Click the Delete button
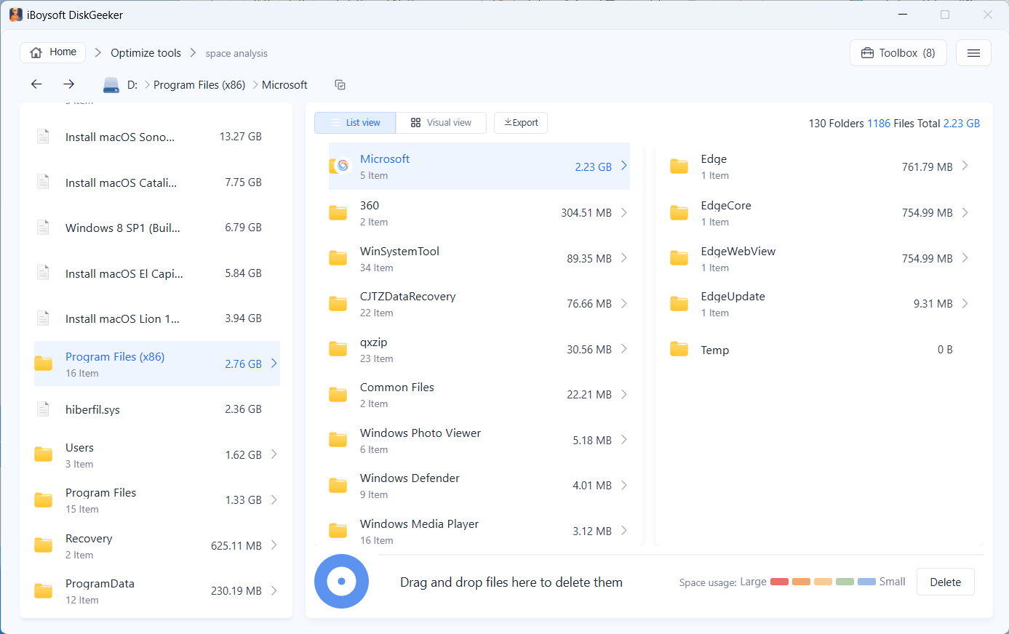The width and height of the screenshot is (1009, 634). click(x=946, y=582)
